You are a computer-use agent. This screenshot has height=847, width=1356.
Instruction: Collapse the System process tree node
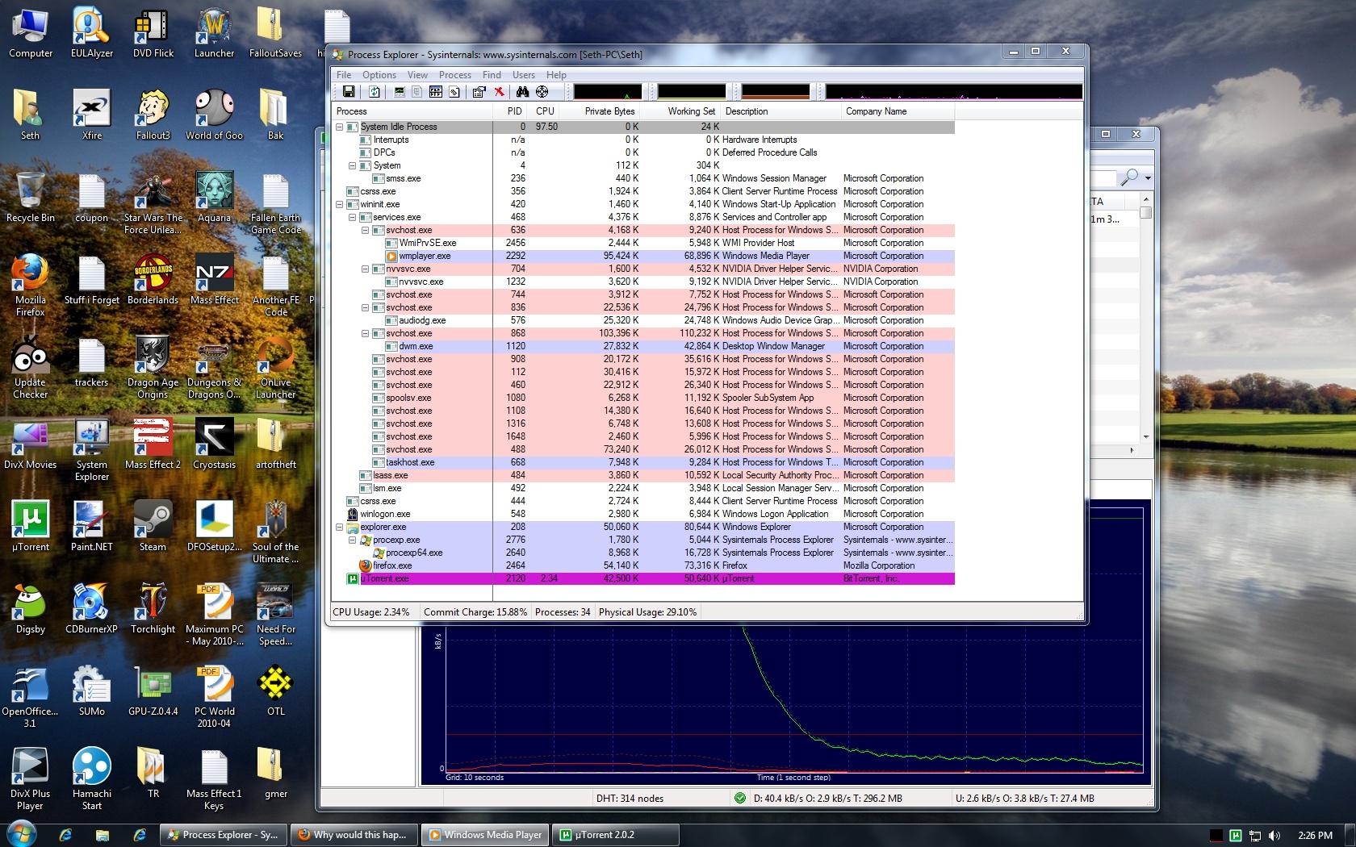[x=353, y=165]
